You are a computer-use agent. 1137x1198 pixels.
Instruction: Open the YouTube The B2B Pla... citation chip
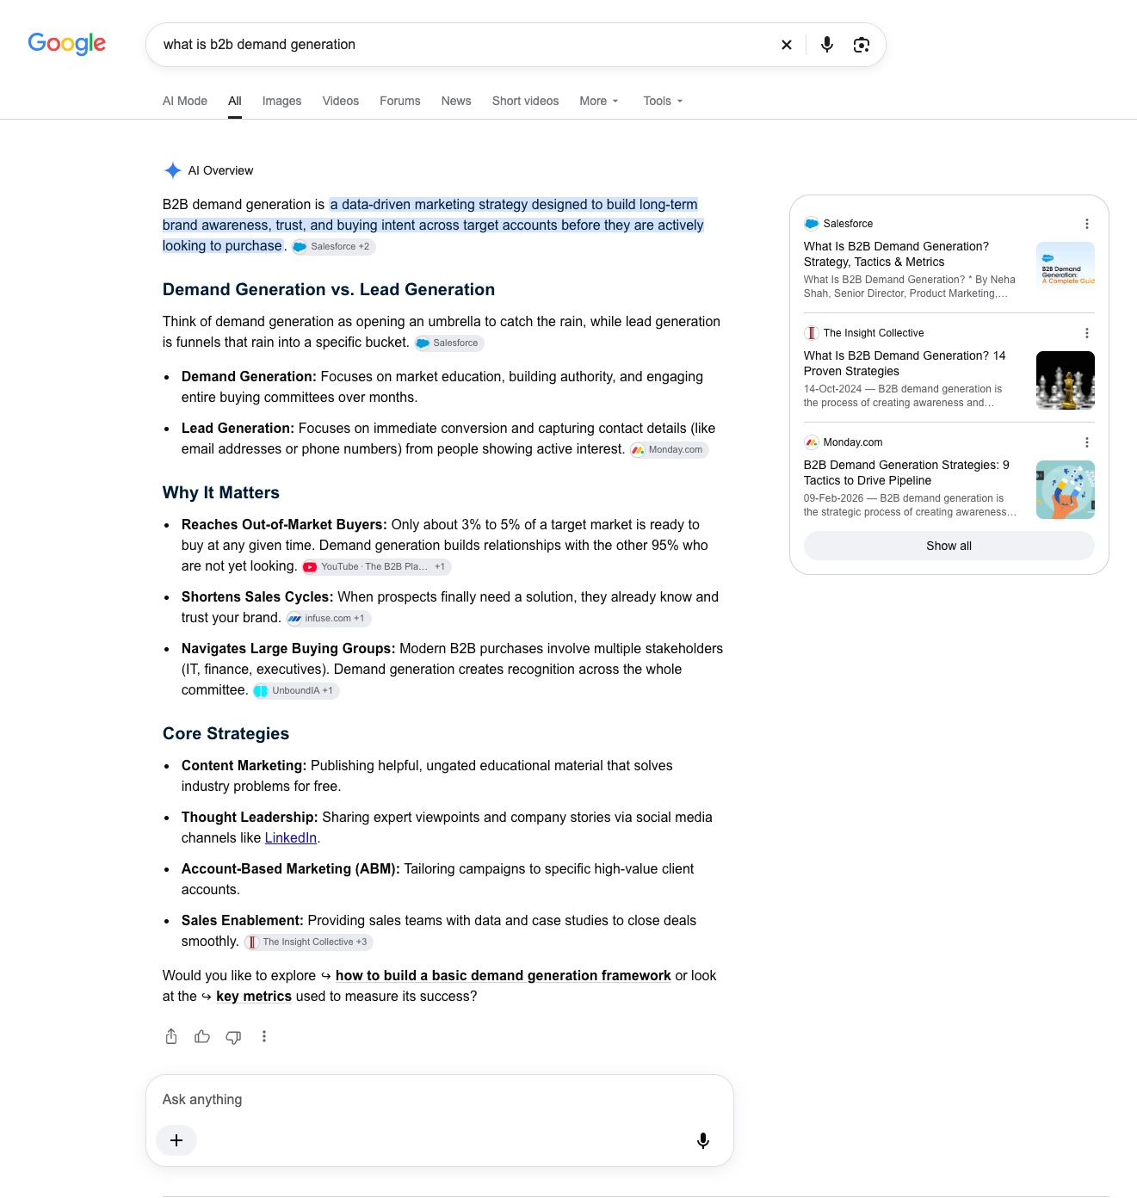point(376,567)
